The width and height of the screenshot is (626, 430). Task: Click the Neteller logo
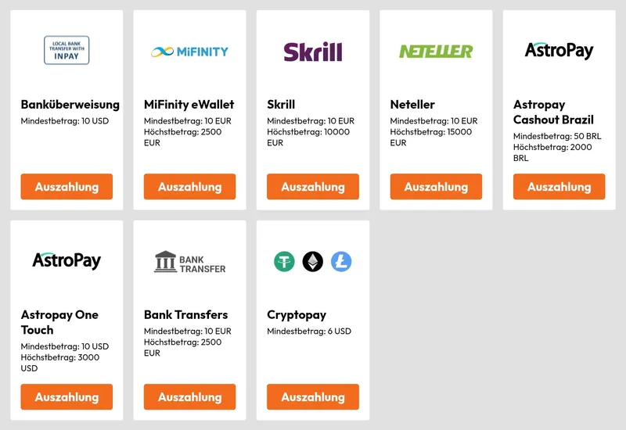click(436, 52)
